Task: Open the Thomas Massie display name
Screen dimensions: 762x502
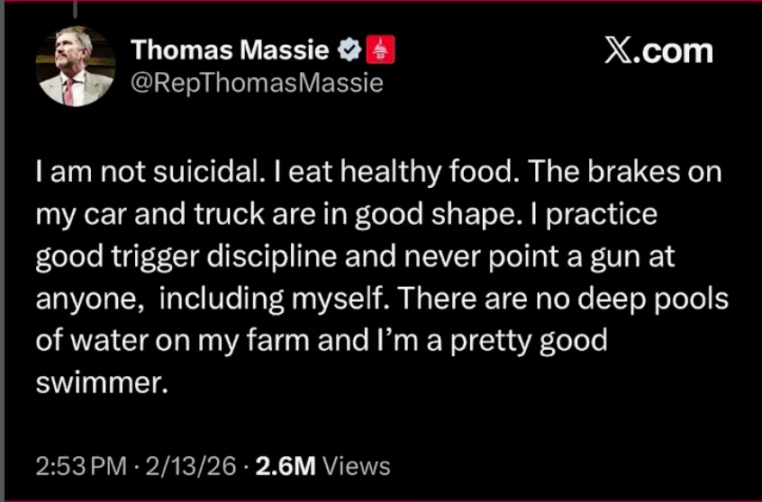Action: pyautogui.click(x=231, y=51)
